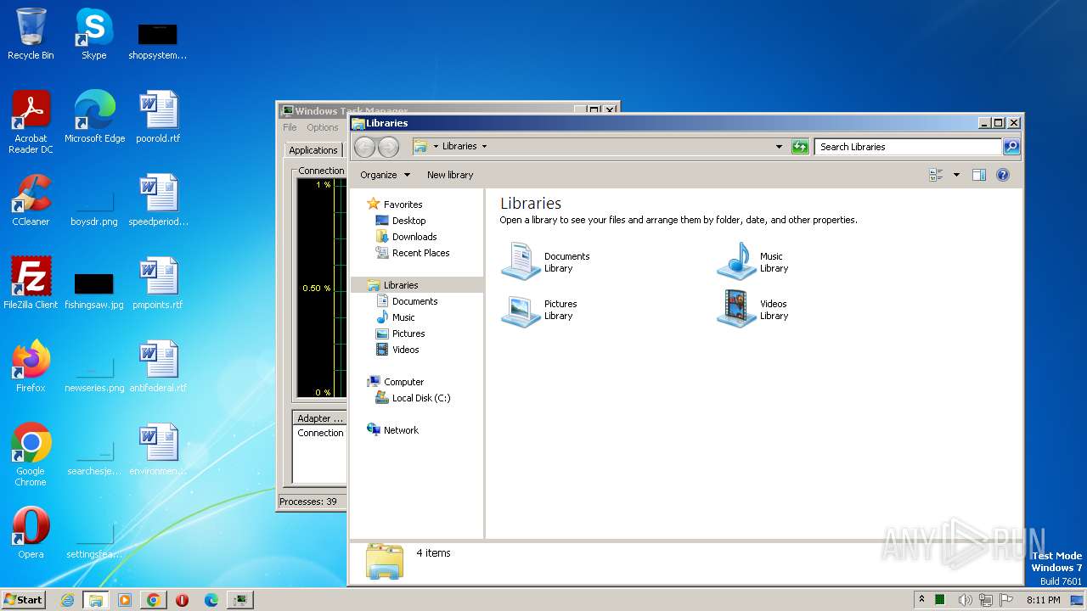
Task: Open CCleaner desktop shortcut
Action: (31, 200)
